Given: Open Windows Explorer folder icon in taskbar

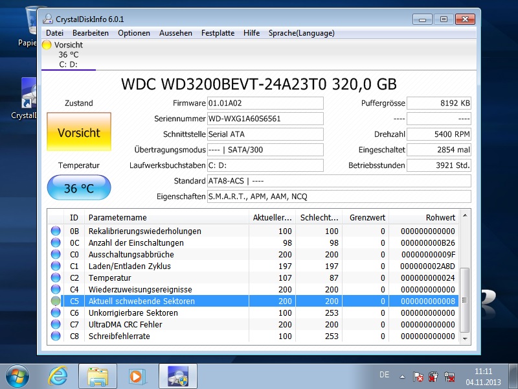Looking at the screenshot, I should pyautogui.click(x=98, y=377).
